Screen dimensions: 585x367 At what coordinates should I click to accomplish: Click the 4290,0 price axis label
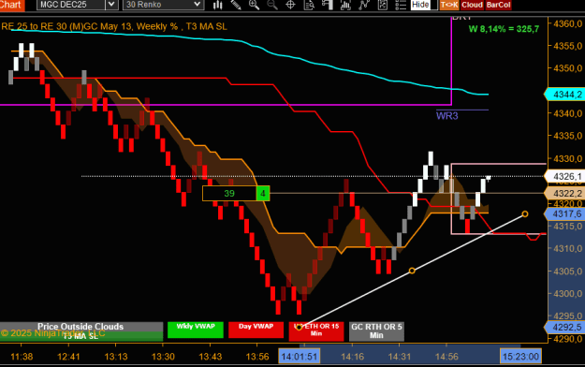click(568, 339)
